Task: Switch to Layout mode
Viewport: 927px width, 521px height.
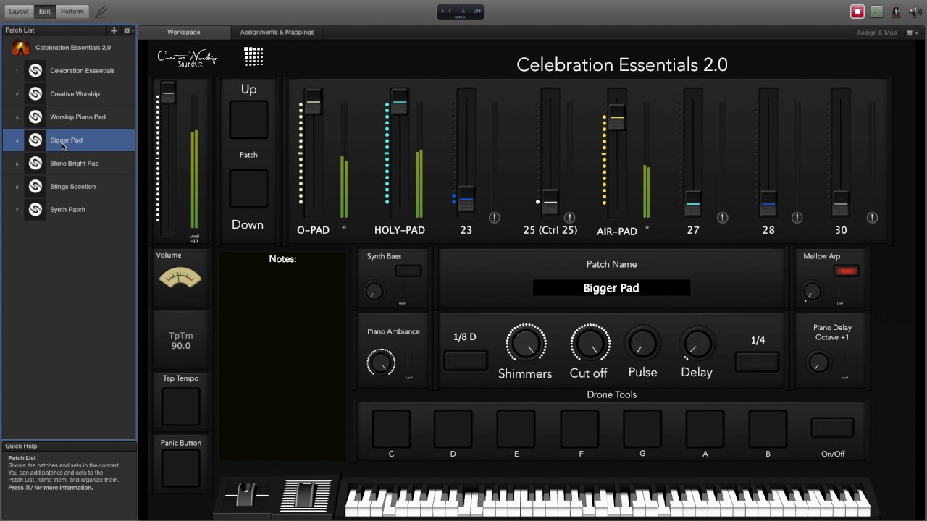Action: click(19, 12)
